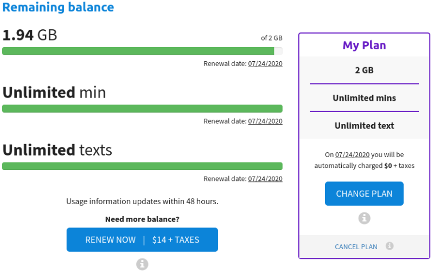Click the renewal date under Unlimited min bar

(x=265, y=121)
